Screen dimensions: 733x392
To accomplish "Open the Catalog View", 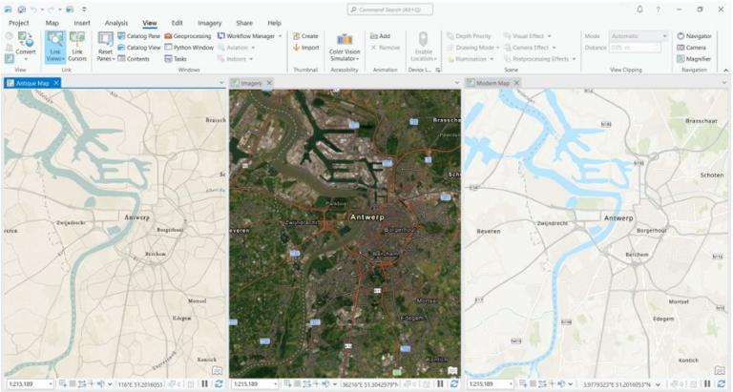I will (138, 48).
